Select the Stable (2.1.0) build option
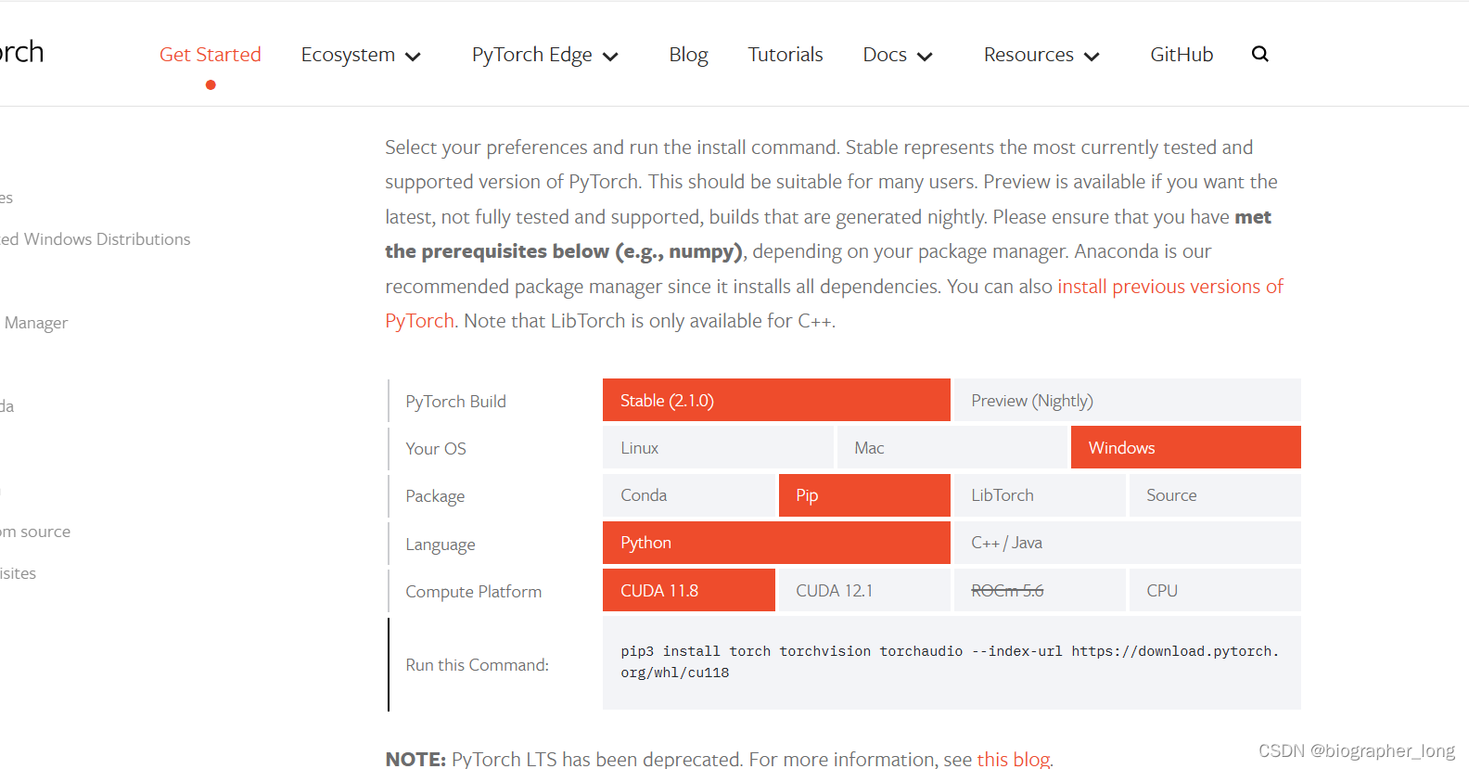Viewport: 1469px width, 769px height. 776,400
